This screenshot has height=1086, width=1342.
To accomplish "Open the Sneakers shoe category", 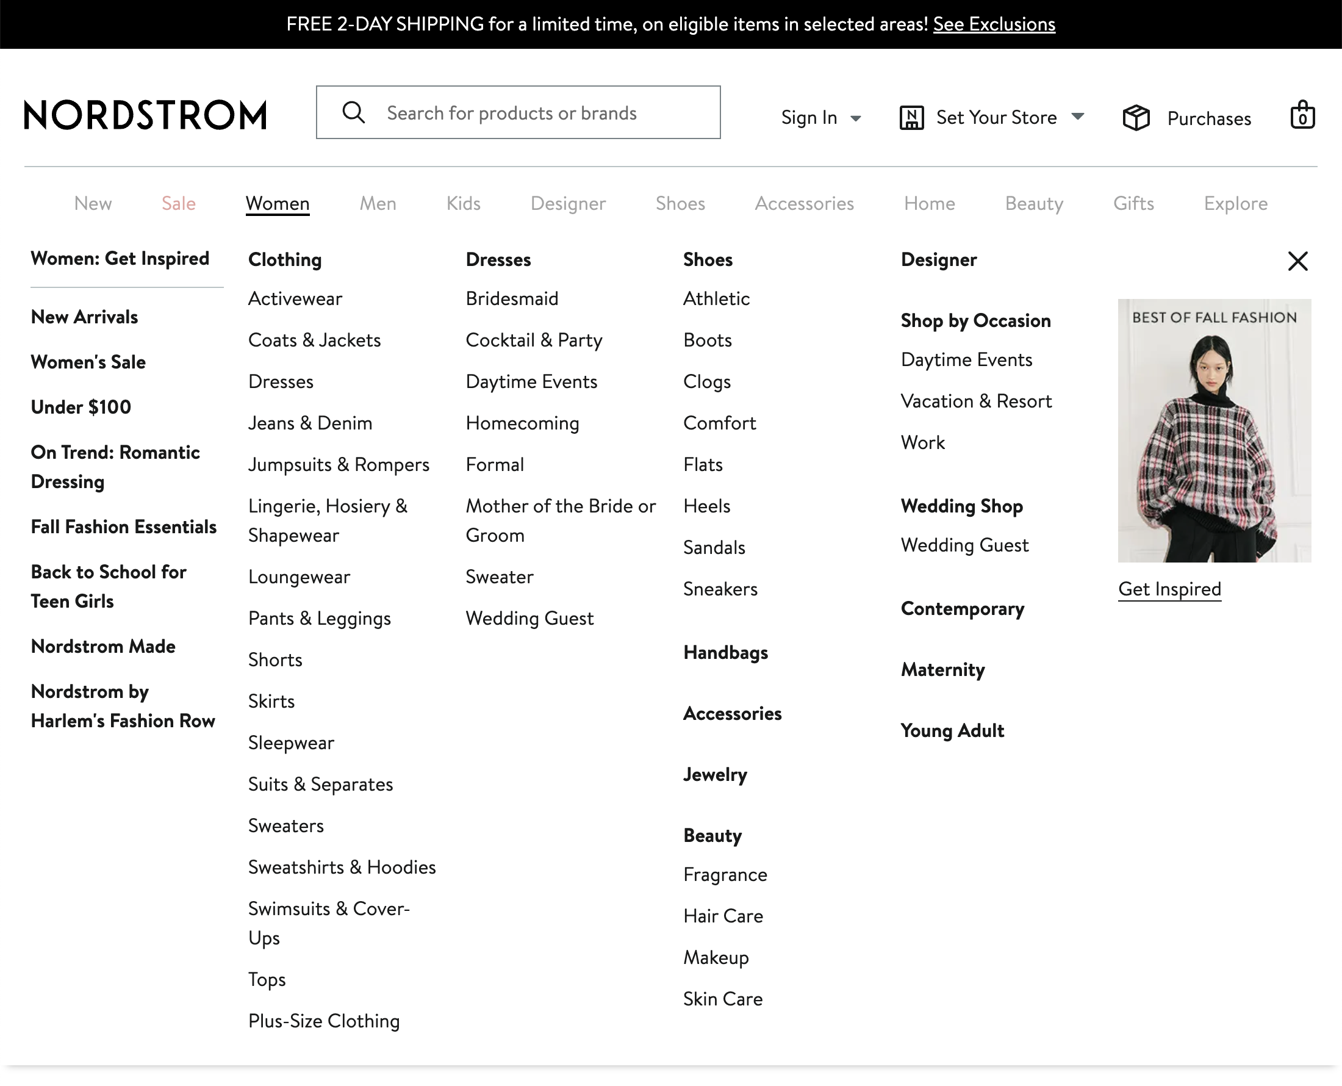I will (720, 589).
